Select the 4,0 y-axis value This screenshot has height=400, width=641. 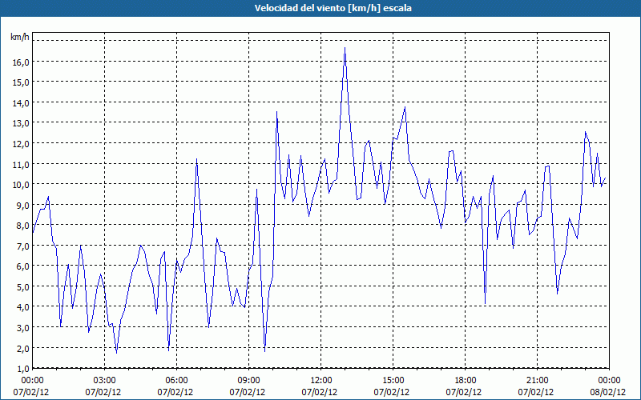coord(22,307)
